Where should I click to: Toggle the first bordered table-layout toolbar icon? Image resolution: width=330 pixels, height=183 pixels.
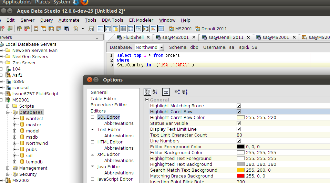pos(100,29)
